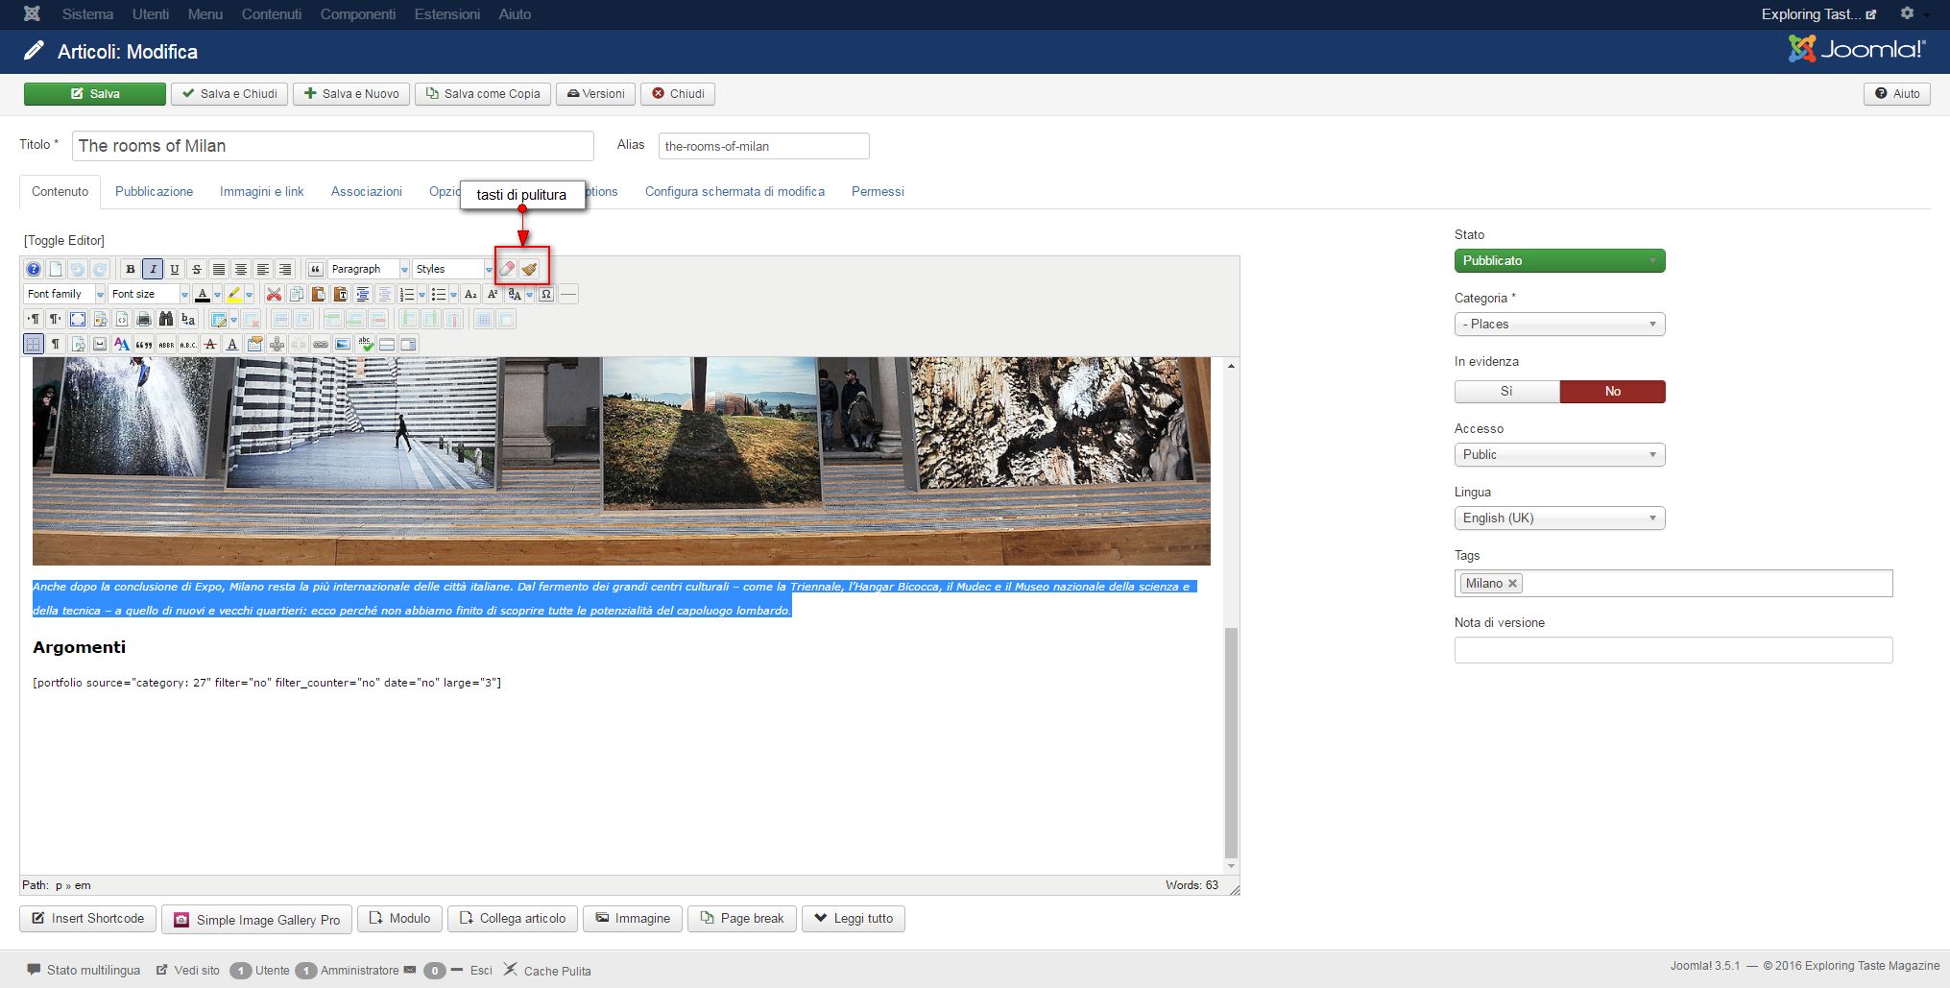This screenshot has width=1950, height=988.
Task: Click the spellcheck abc icon
Action: (365, 344)
